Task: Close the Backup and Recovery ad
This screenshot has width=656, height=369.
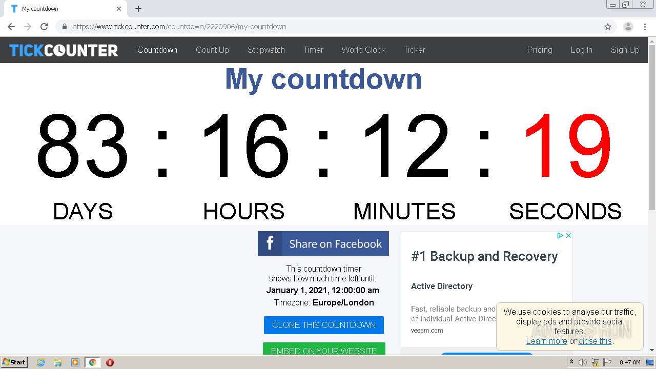Action: [568, 235]
